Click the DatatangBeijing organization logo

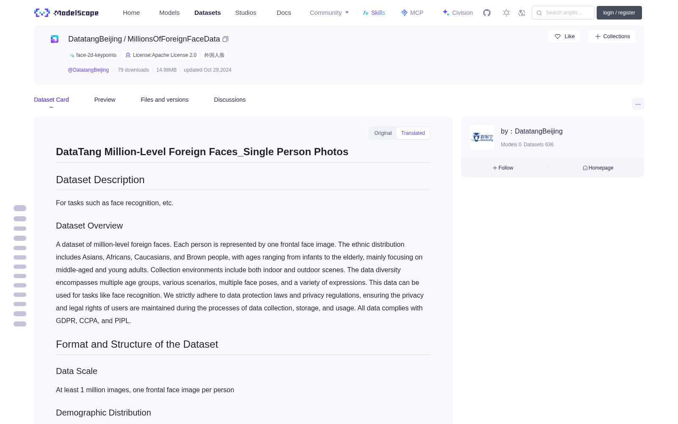tap(482, 137)
